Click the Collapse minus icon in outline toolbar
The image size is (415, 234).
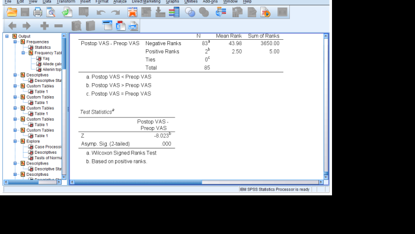tap(59, 26)
